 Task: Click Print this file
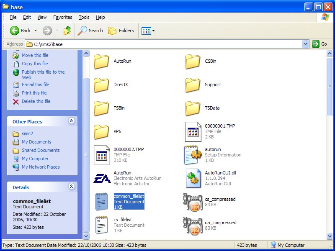(x=34, y=93)
